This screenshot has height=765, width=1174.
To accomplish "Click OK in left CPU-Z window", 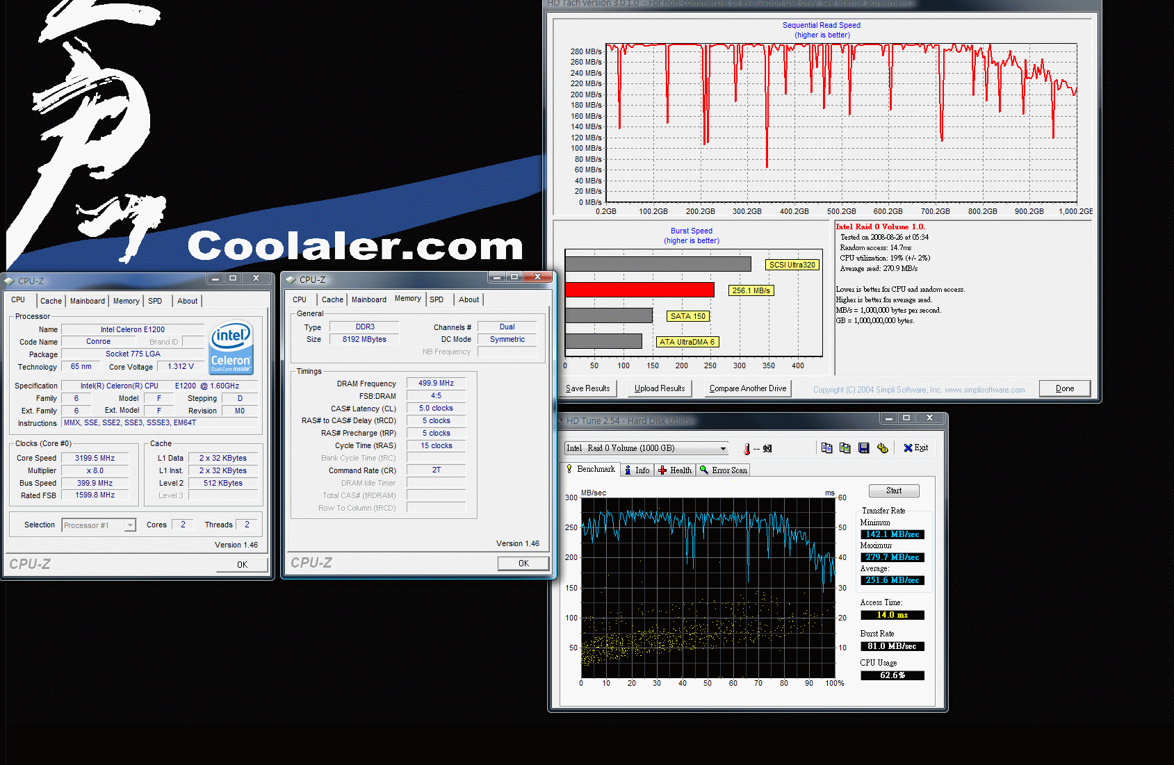I will tap(242, 565).
